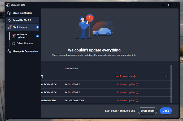Click info icon beside second Visual C++ Unable to update
Screen dimensions: 183x121
pos(137,93)
